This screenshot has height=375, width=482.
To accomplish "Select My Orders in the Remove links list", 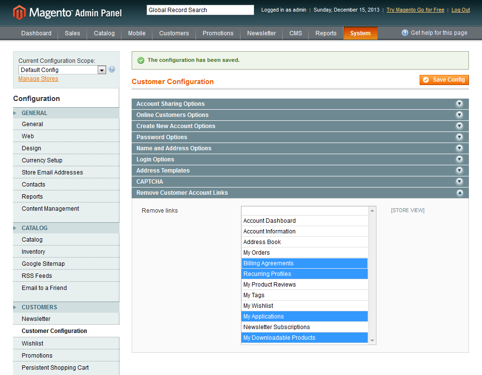I will [304, 253].
